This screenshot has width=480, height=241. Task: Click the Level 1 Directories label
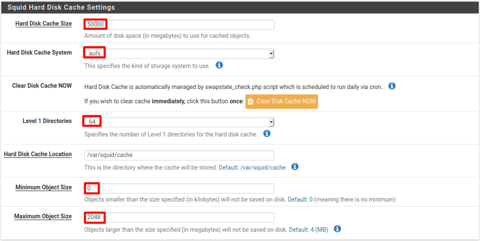[x=47, y=121]
